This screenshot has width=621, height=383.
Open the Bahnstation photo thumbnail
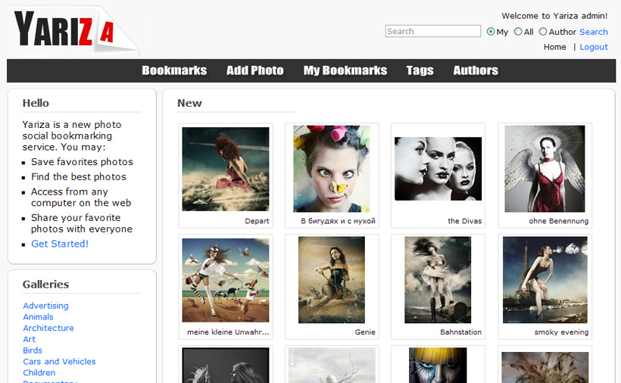pos(438,280)
